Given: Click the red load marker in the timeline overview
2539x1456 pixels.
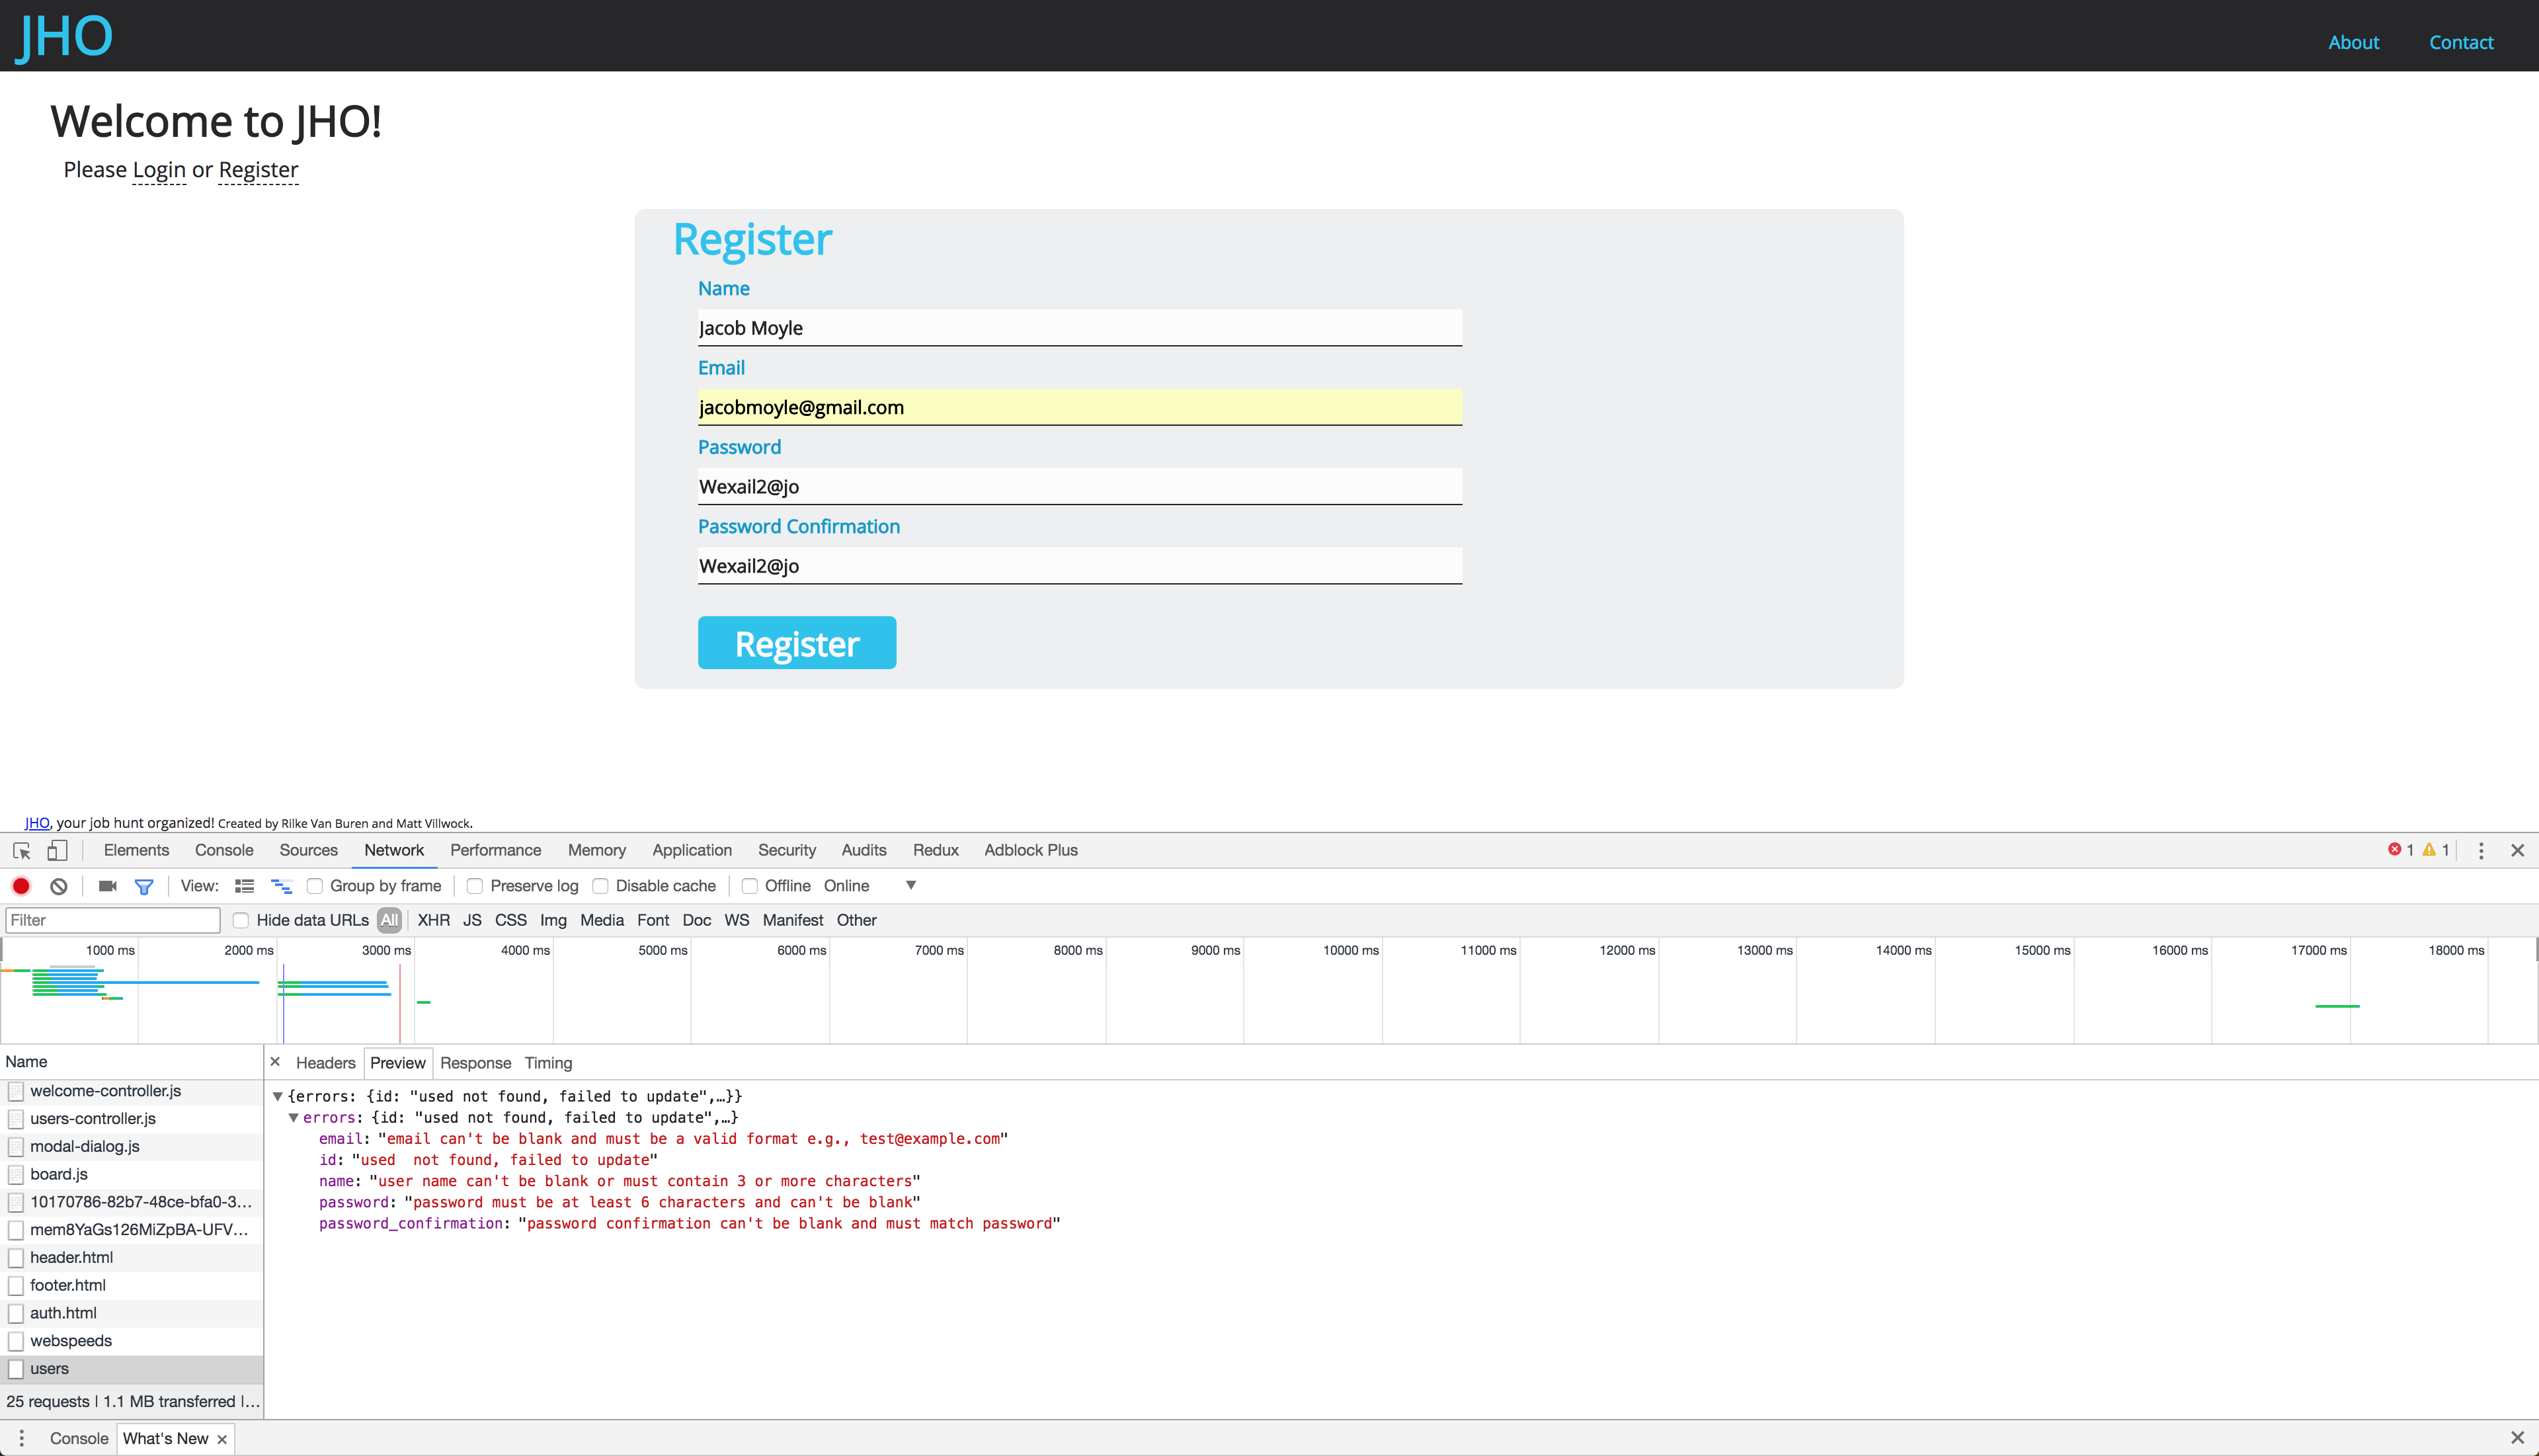Looking at the screenshot, I should tap(400, 1000).
